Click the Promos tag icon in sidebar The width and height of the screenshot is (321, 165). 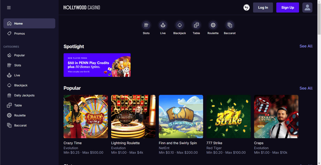pyautogui.click(x=9, y=33)
